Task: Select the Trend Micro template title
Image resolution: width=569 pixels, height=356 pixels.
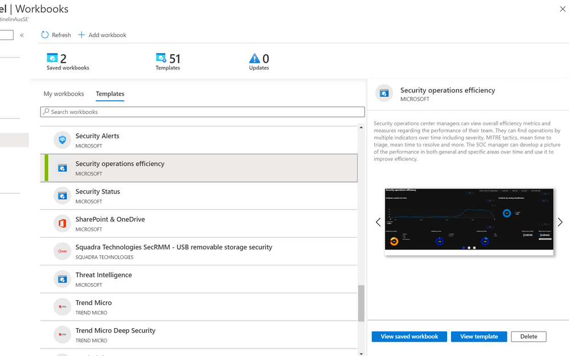Action: click(x=93, y=302)
